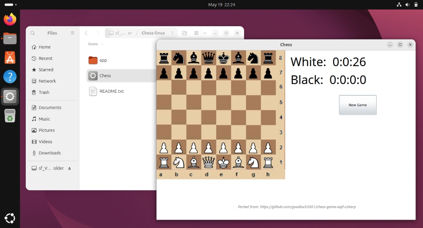Screen dimensions: 423x228
Task: Start a New Game
Action: pos(357,105)
